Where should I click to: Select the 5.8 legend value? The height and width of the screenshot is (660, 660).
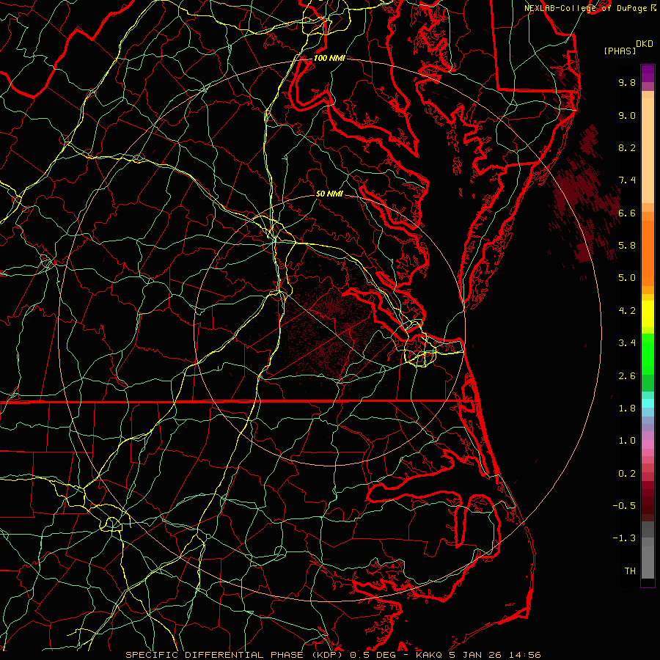pyautogui.click(x=627, y=246)
